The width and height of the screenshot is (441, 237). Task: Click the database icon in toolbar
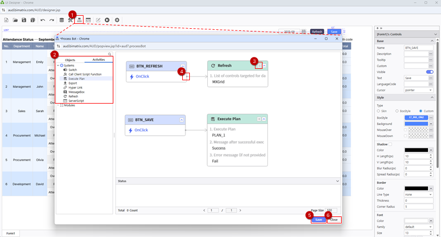61,20
